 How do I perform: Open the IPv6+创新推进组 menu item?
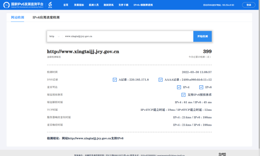pyautogui.click(x=143, y=5)
